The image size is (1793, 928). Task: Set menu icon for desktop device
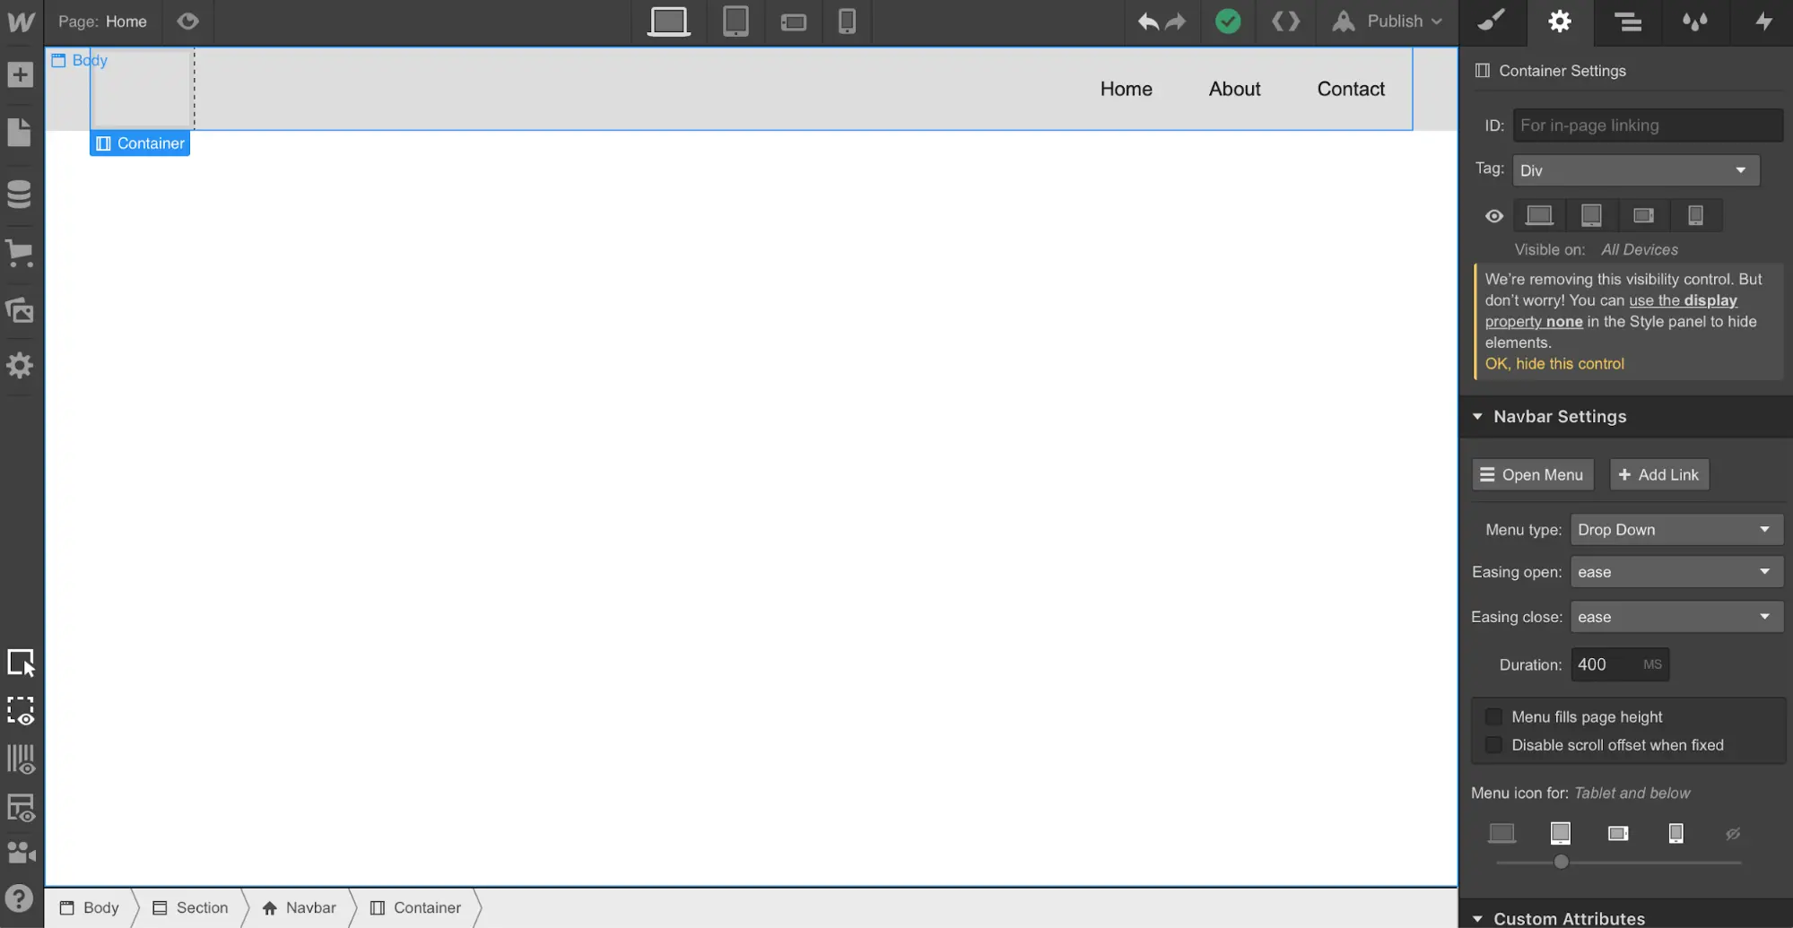pos(1501,834)
